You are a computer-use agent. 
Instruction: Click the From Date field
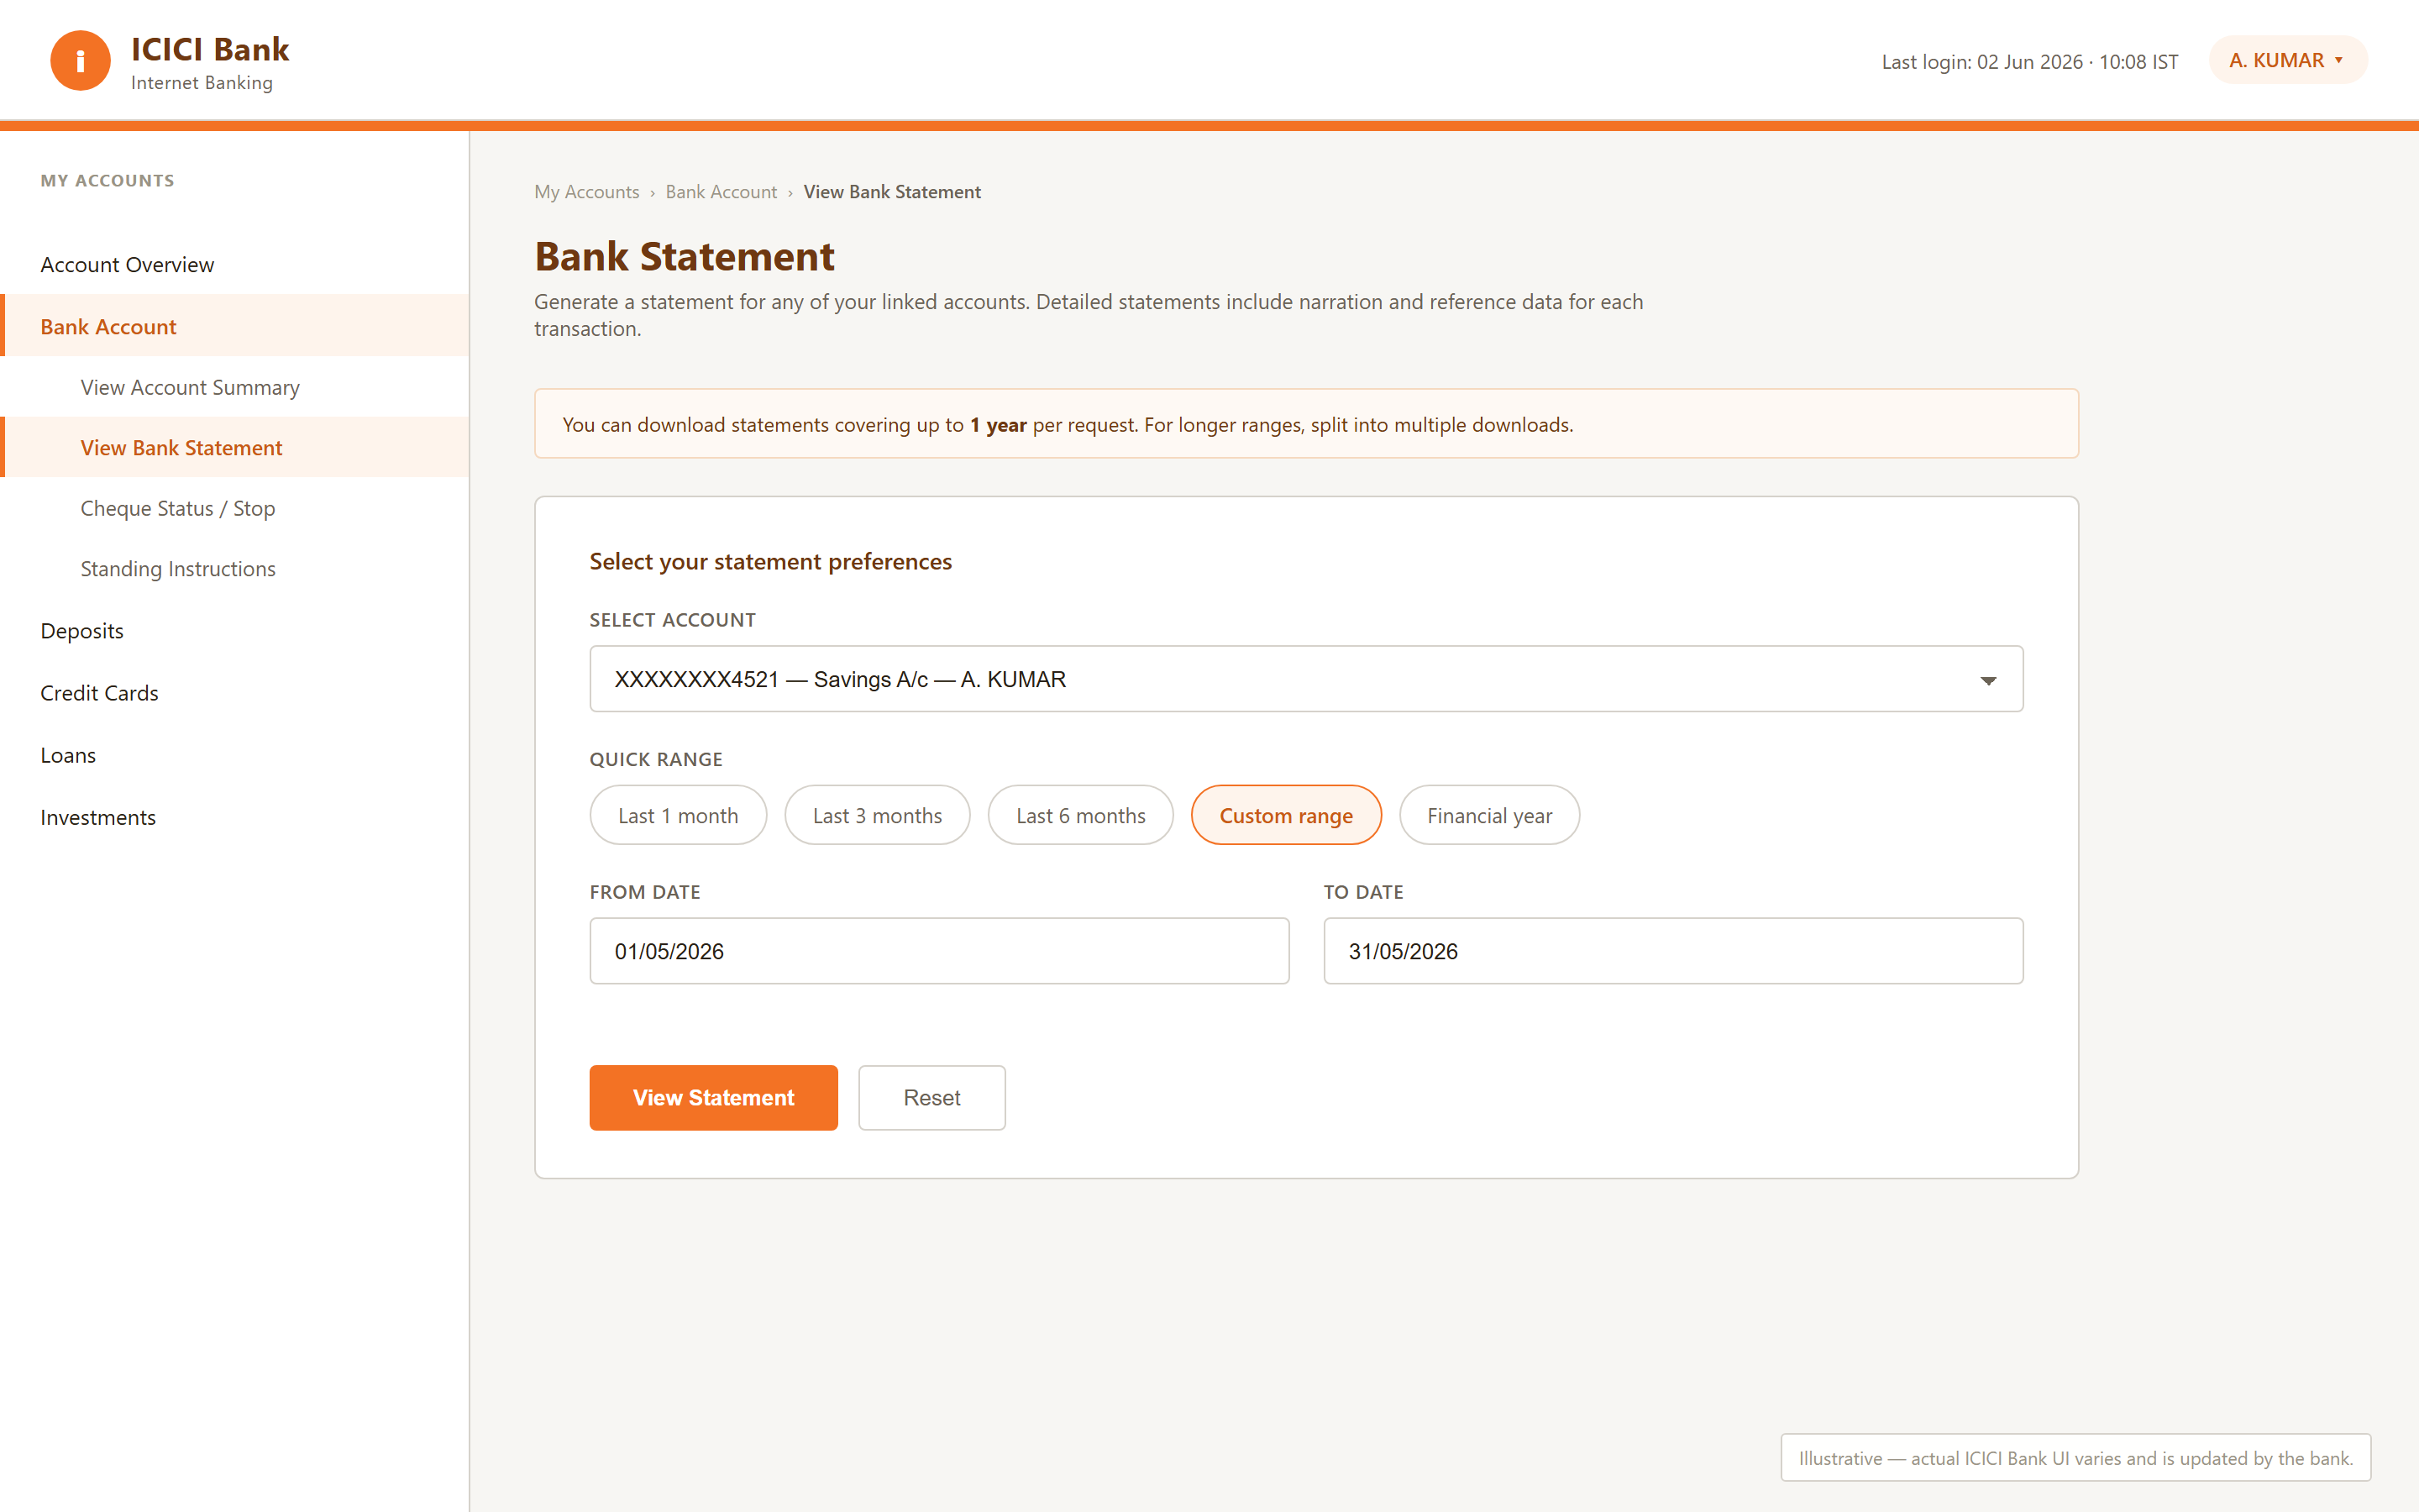click(x=938, y=951)
